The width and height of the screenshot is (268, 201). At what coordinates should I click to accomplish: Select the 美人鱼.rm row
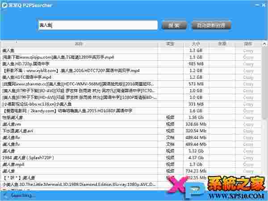click(131, 124)
